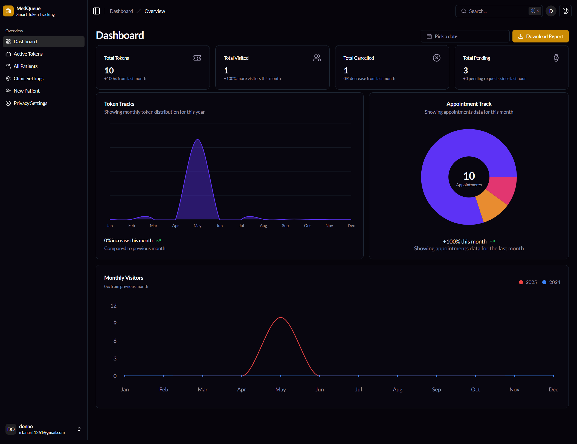This screenshot has width=577, height=444.
Task: Select All Patients in the sidebar menu
Action: pyautogui.click(x=25, y=66)
